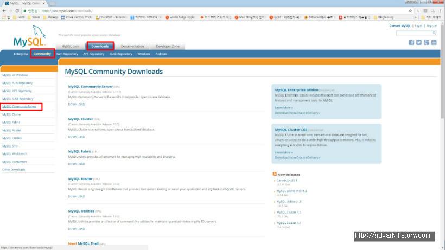Open the MySQL Utilities sidebar link
Image resolution: width=445 pixels, height=250 pixels.
point(12,138)
